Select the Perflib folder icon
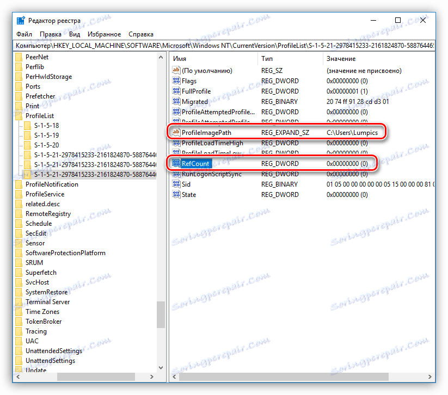Image resolution: width=448 pixels, height=395 pixels. [19, 67]
